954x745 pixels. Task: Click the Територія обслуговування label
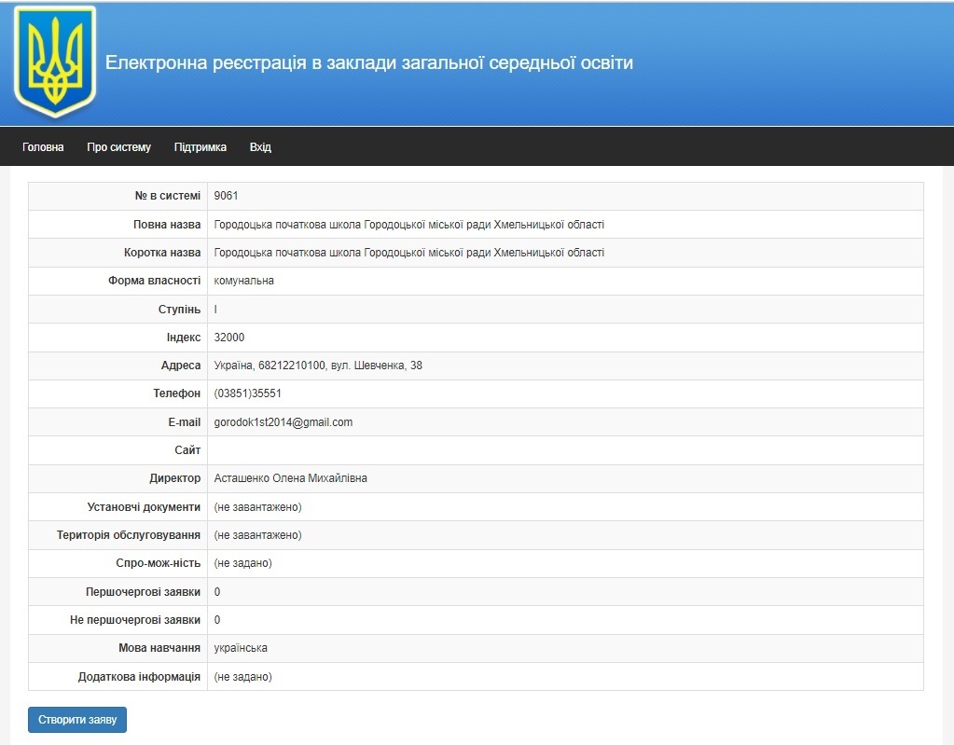(x=129, y=535)
